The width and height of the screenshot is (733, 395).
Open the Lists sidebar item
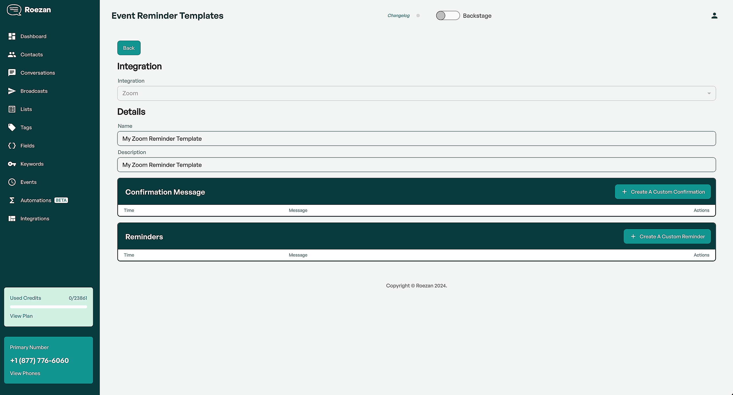point(26,109)
